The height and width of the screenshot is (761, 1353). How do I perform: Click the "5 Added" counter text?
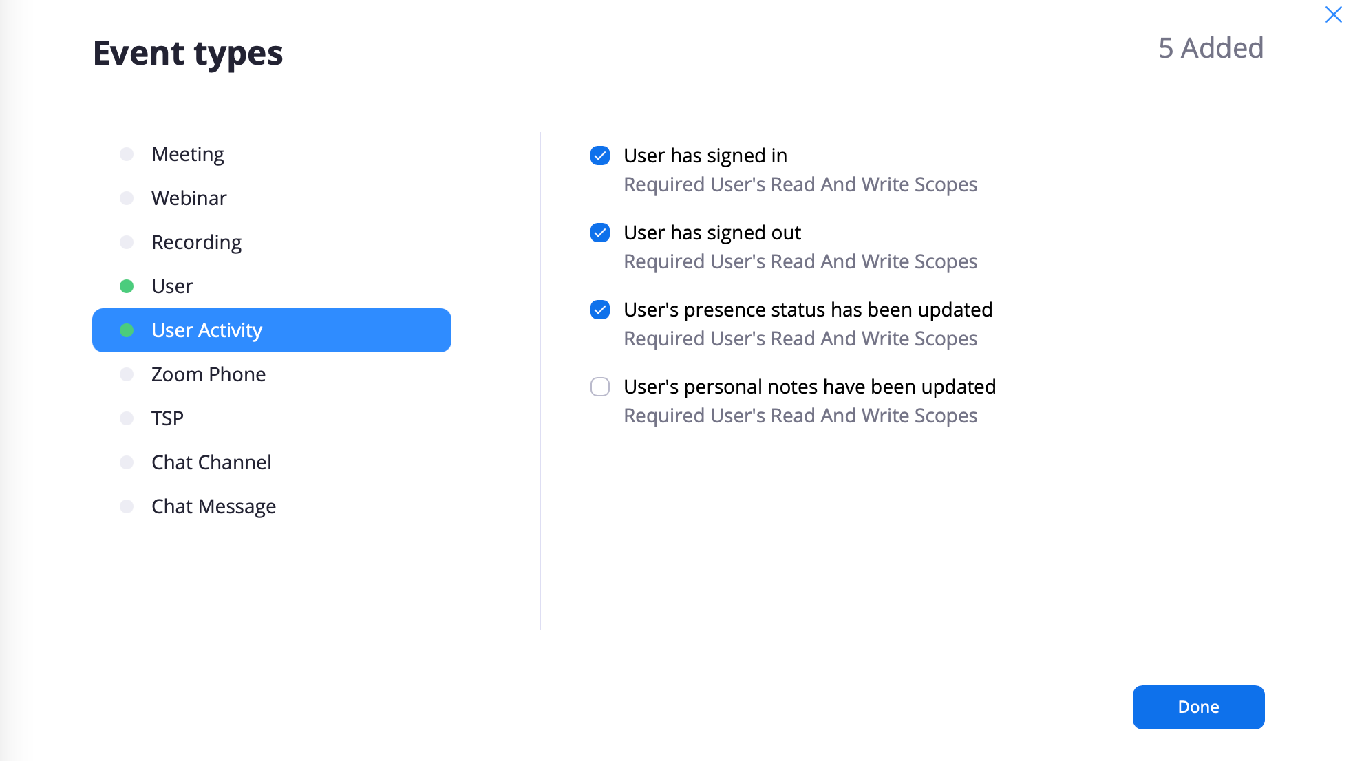[x=1211, y=48]
